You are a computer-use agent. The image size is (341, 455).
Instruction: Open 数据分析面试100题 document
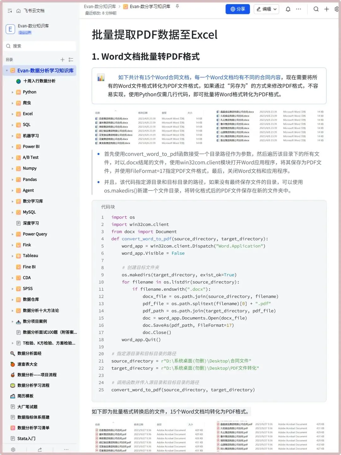pos(50,332)
